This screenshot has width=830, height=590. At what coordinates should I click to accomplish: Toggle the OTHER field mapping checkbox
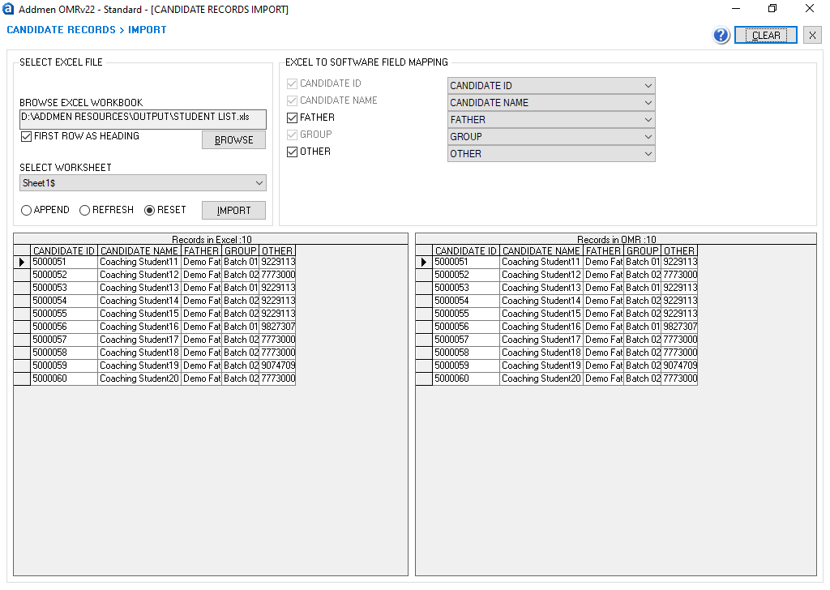(293, 152)
